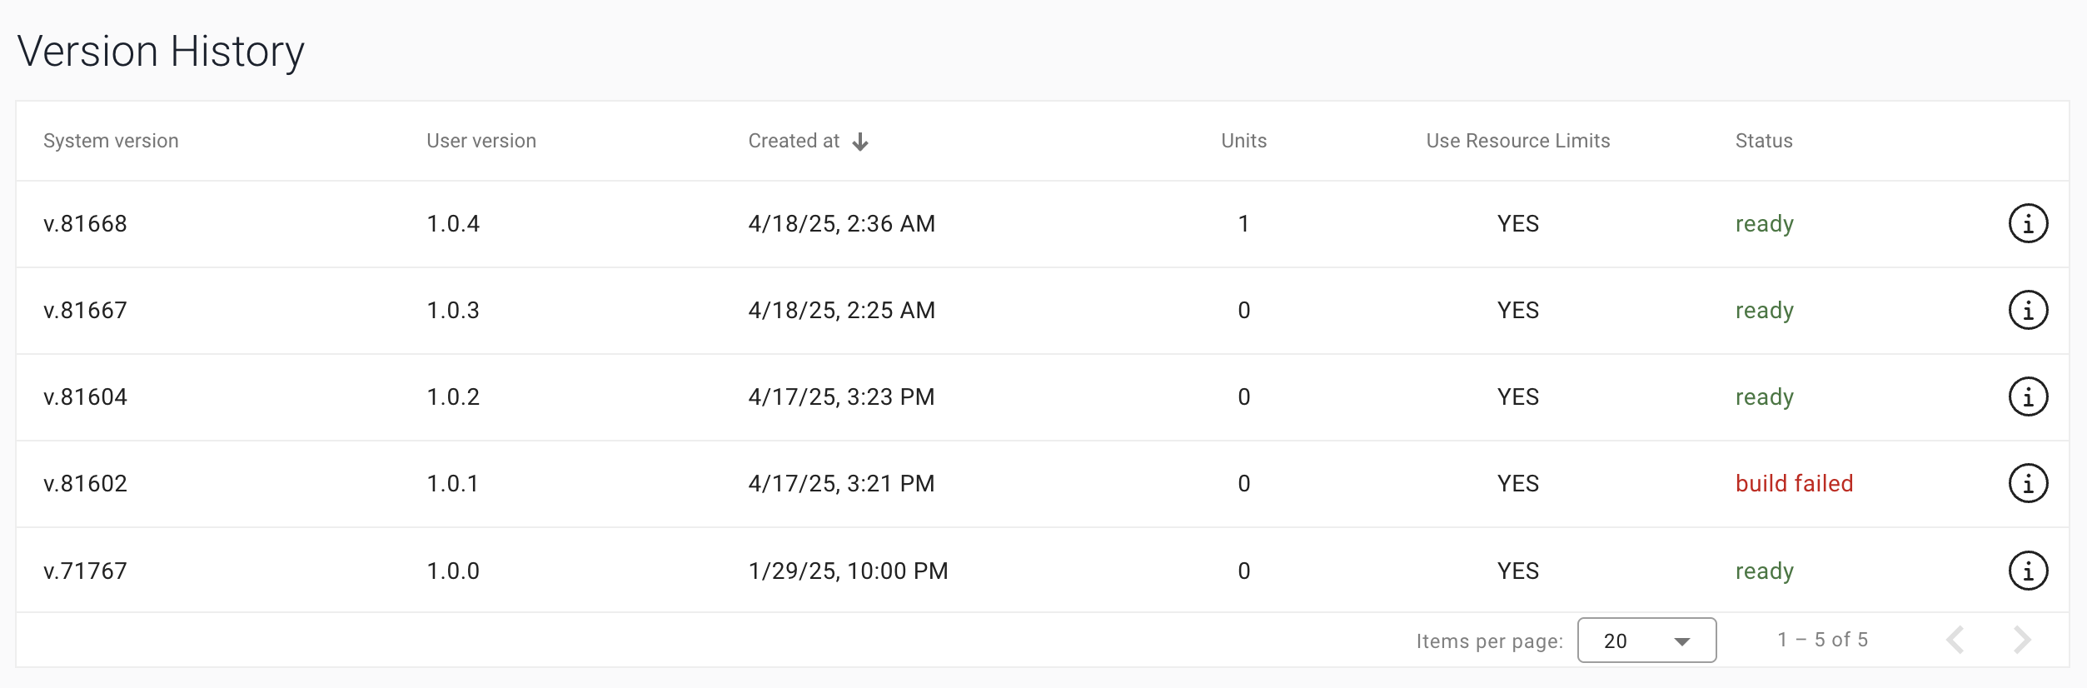Go to the previous page arrow
The height and width of the screenshot is (688, 2087).
(1955, 641)
